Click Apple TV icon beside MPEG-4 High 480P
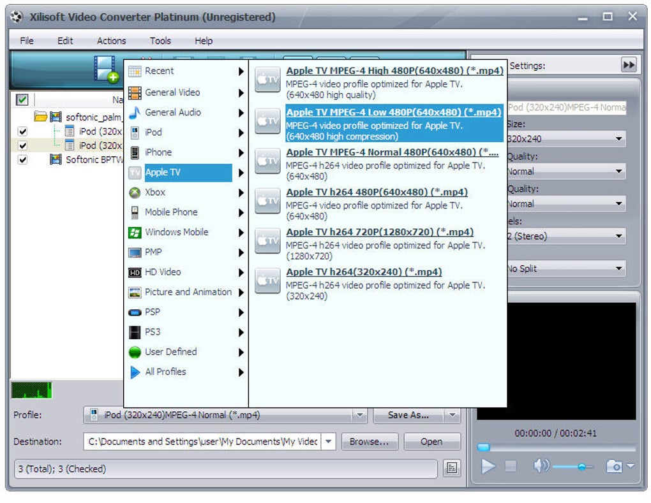The width and height of the screenshot is (651, 503). coord(267,79)
